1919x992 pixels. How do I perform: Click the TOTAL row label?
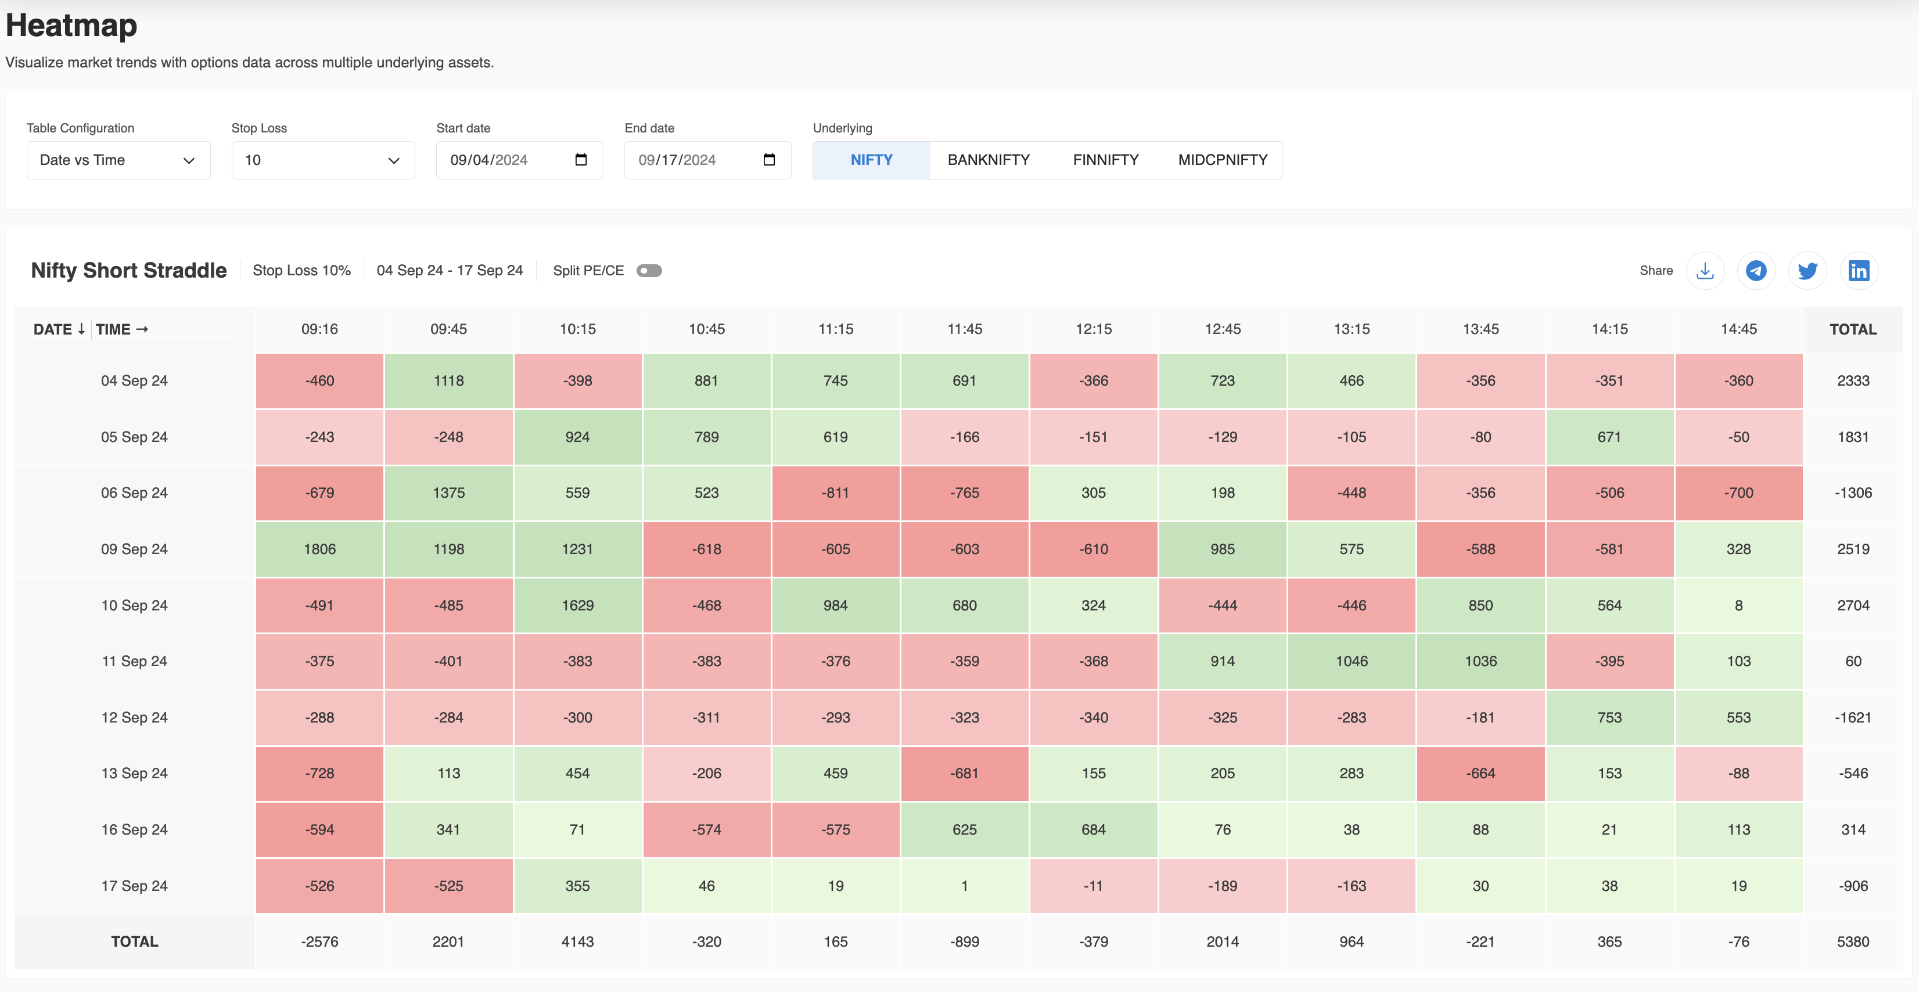point(134,941)
